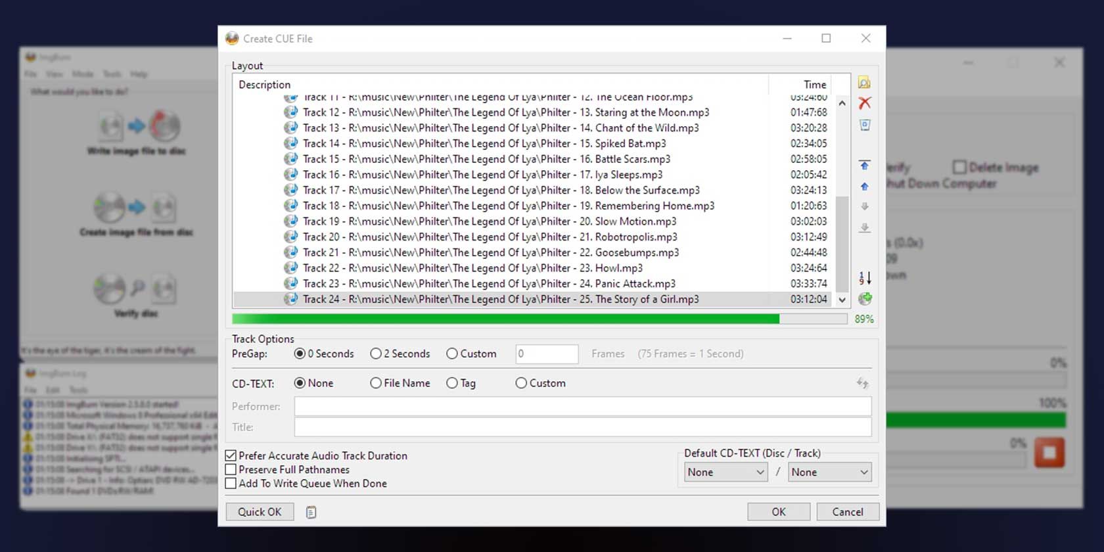Click the clipboard icon beside Quick OK
The image size is (1104, 552).
pos(311,512)
